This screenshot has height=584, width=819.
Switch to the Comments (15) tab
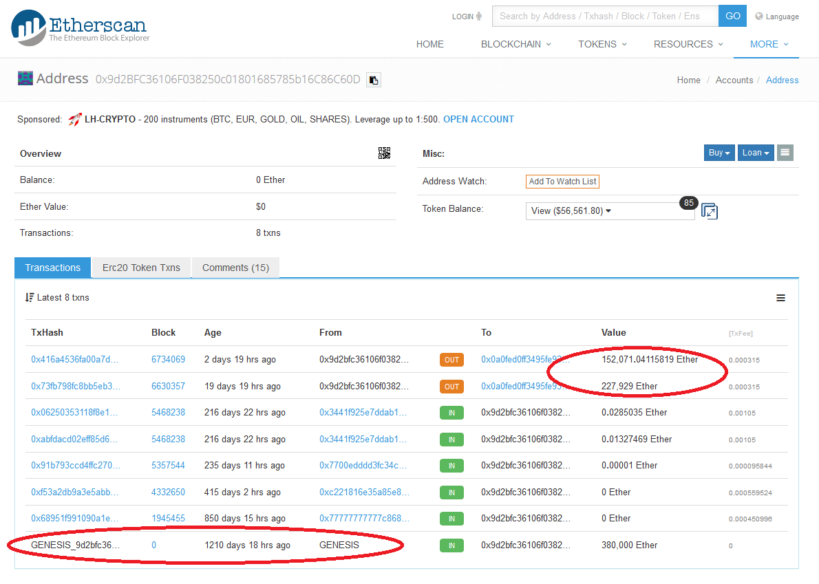(x=235, y=268)
